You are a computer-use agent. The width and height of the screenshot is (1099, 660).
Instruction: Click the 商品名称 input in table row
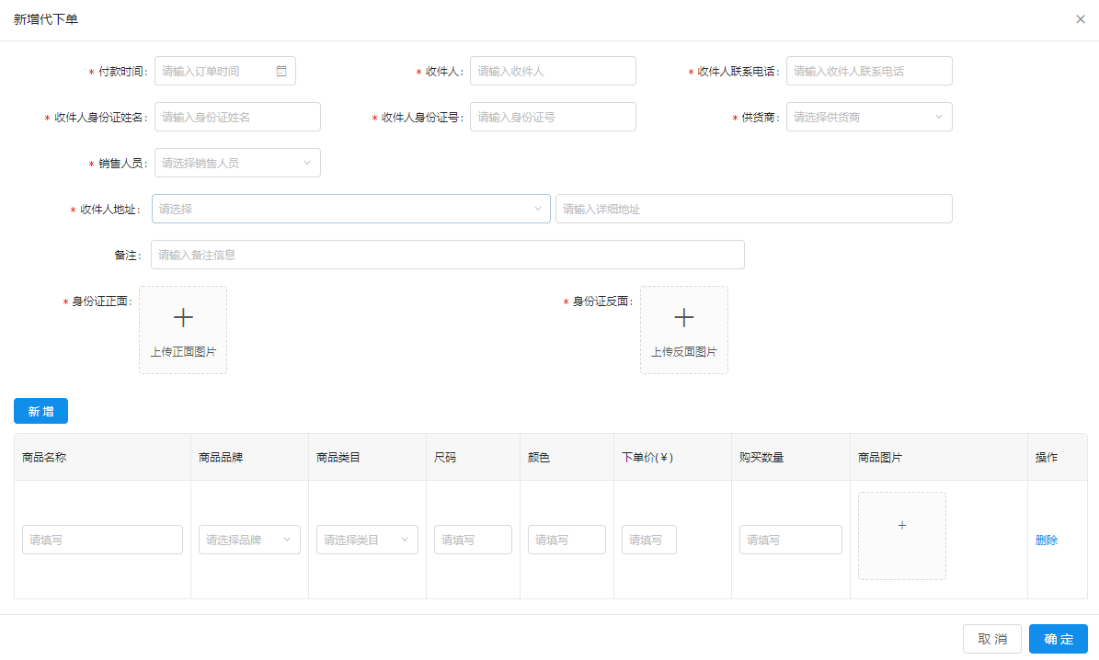102,540
